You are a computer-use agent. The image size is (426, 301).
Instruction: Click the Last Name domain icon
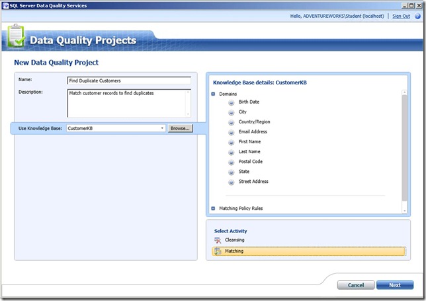(232, 152)
